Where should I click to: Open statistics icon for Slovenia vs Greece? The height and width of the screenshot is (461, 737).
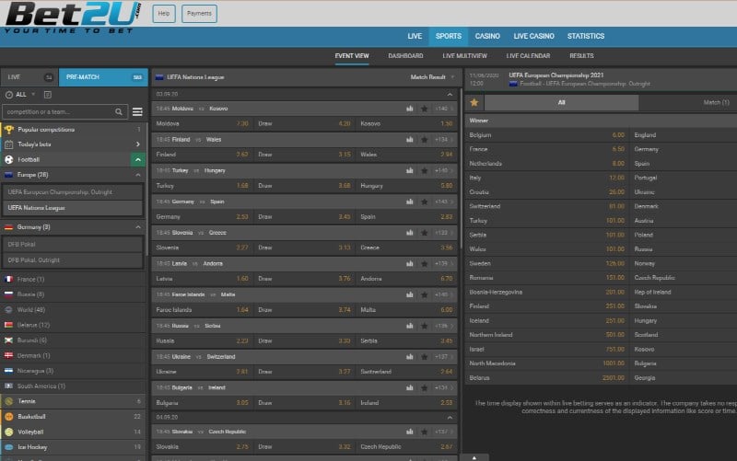click(x=410, y=233)
